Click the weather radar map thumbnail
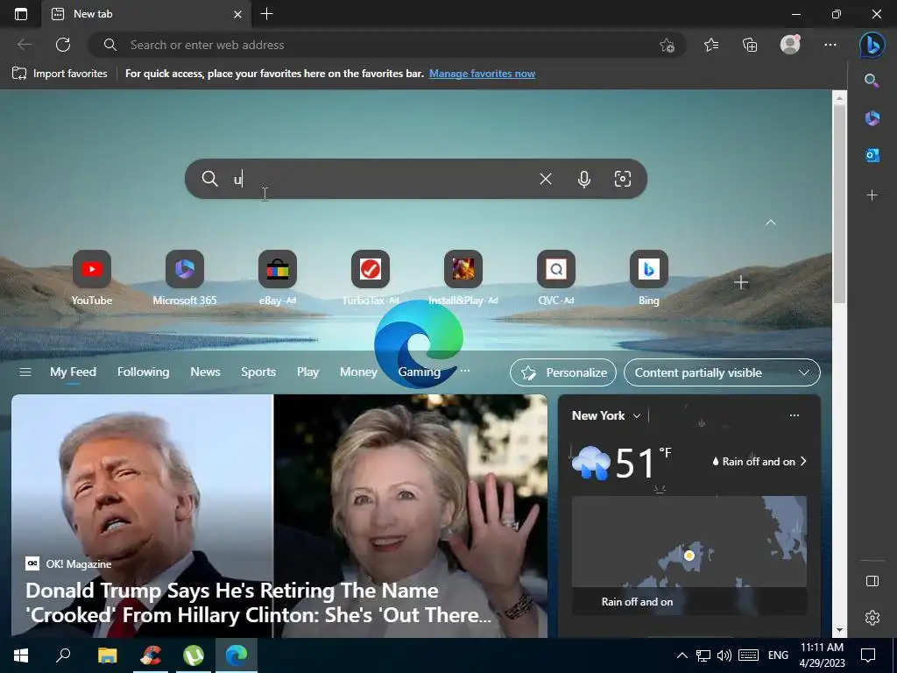This screenshot has width=897, height=673. [689, 555]
